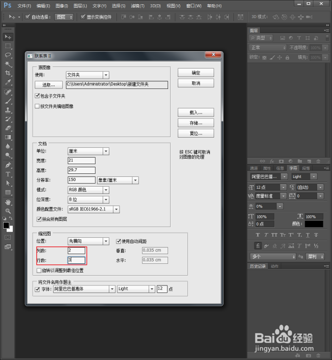332x360 pixels.
Task: Toggle 拼合所有图层 checkbox
Action: pos(39,219)
